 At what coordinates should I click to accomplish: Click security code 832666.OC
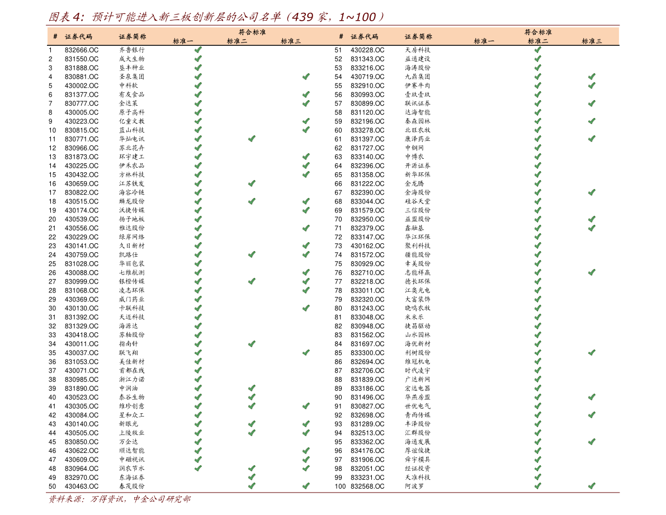point(81,50)
